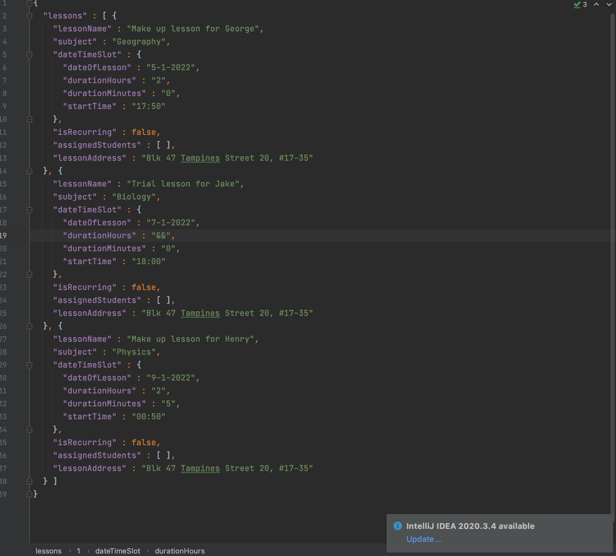616x556 pixels.
Task: Collapse the "lessons" array fold marker on line 2
Action: [x=30, y=16]
